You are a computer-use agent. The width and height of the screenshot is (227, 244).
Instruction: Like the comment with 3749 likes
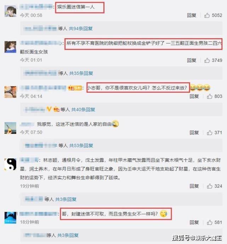[x=207, y=60]
